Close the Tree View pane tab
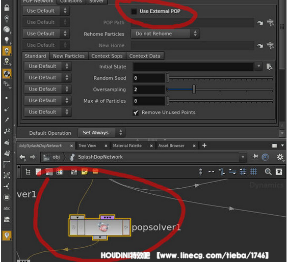288x264 pixels. [106, 146]
